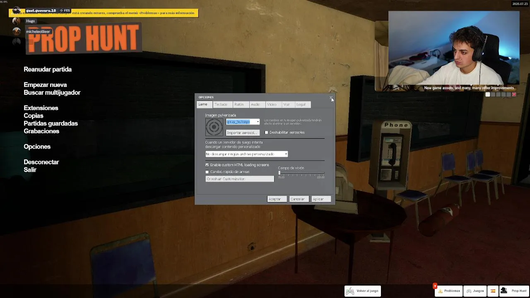
Task: Close the Opciones dialog
Action: point(331,97)
